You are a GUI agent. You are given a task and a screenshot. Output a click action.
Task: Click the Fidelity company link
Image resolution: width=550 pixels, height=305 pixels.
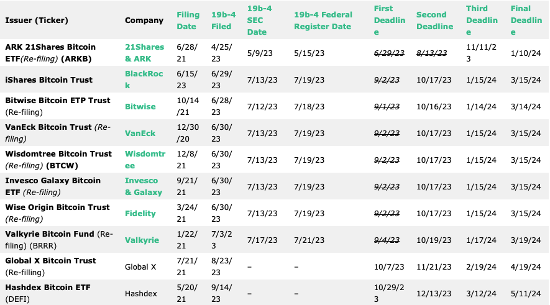[140, 213]
